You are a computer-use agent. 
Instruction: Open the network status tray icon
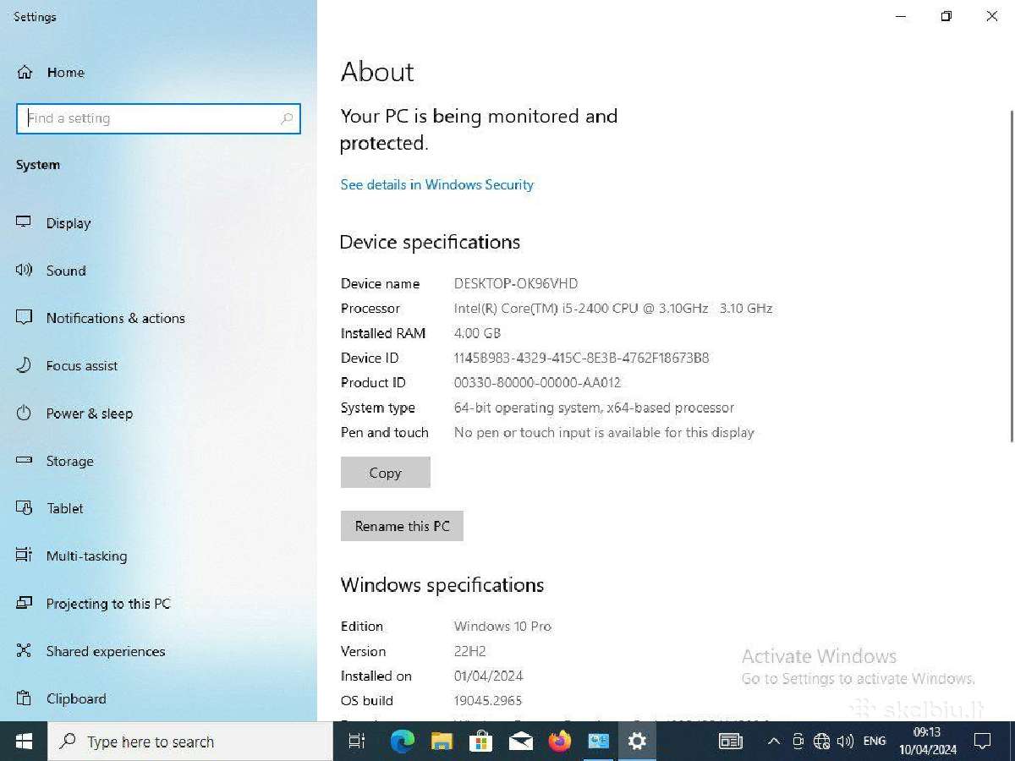pos(821,742)
